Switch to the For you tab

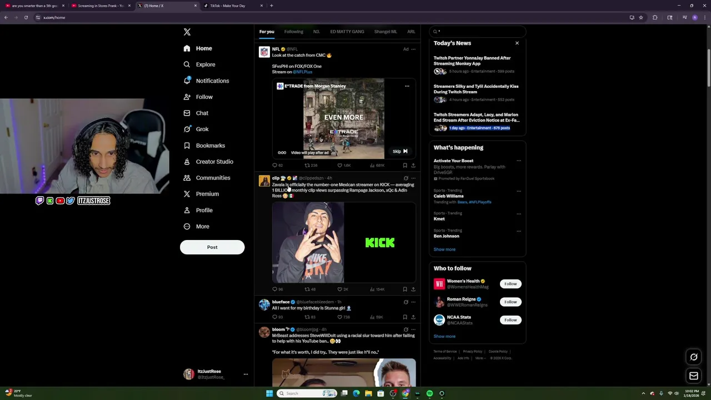[x=267, y=32]
